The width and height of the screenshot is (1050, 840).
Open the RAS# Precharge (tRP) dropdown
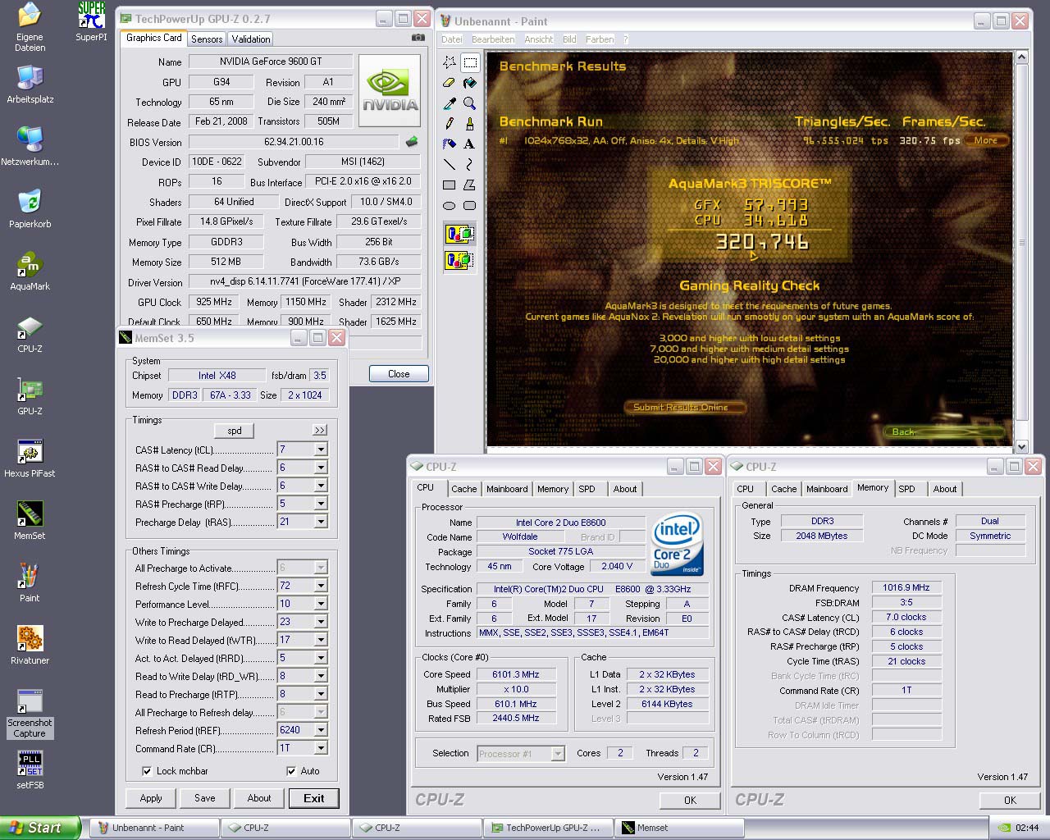(321, 504)
